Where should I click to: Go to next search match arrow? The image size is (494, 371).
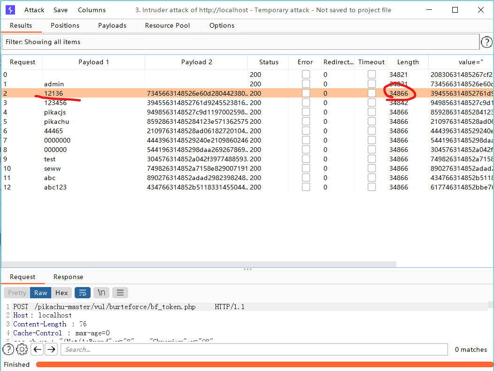(x=51, y=349)
